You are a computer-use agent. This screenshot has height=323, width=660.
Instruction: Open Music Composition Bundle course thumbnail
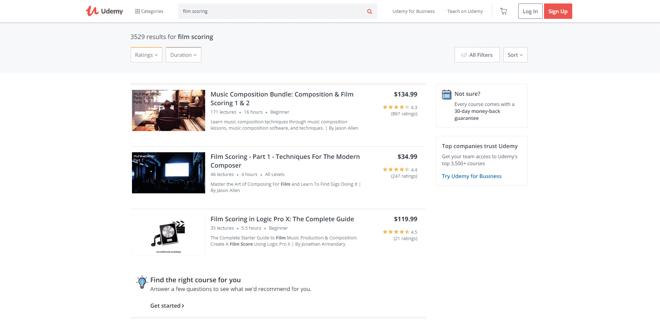[x=169, y=110]
